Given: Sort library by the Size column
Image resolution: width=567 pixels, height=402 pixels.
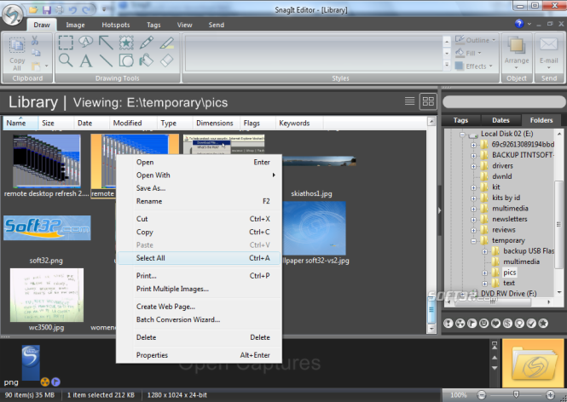Looking at the screenshot, I should [55, 123].
